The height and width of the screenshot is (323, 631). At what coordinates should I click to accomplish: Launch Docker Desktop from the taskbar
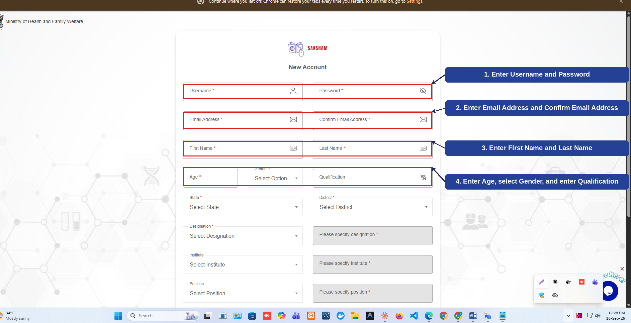click(341, 316)
